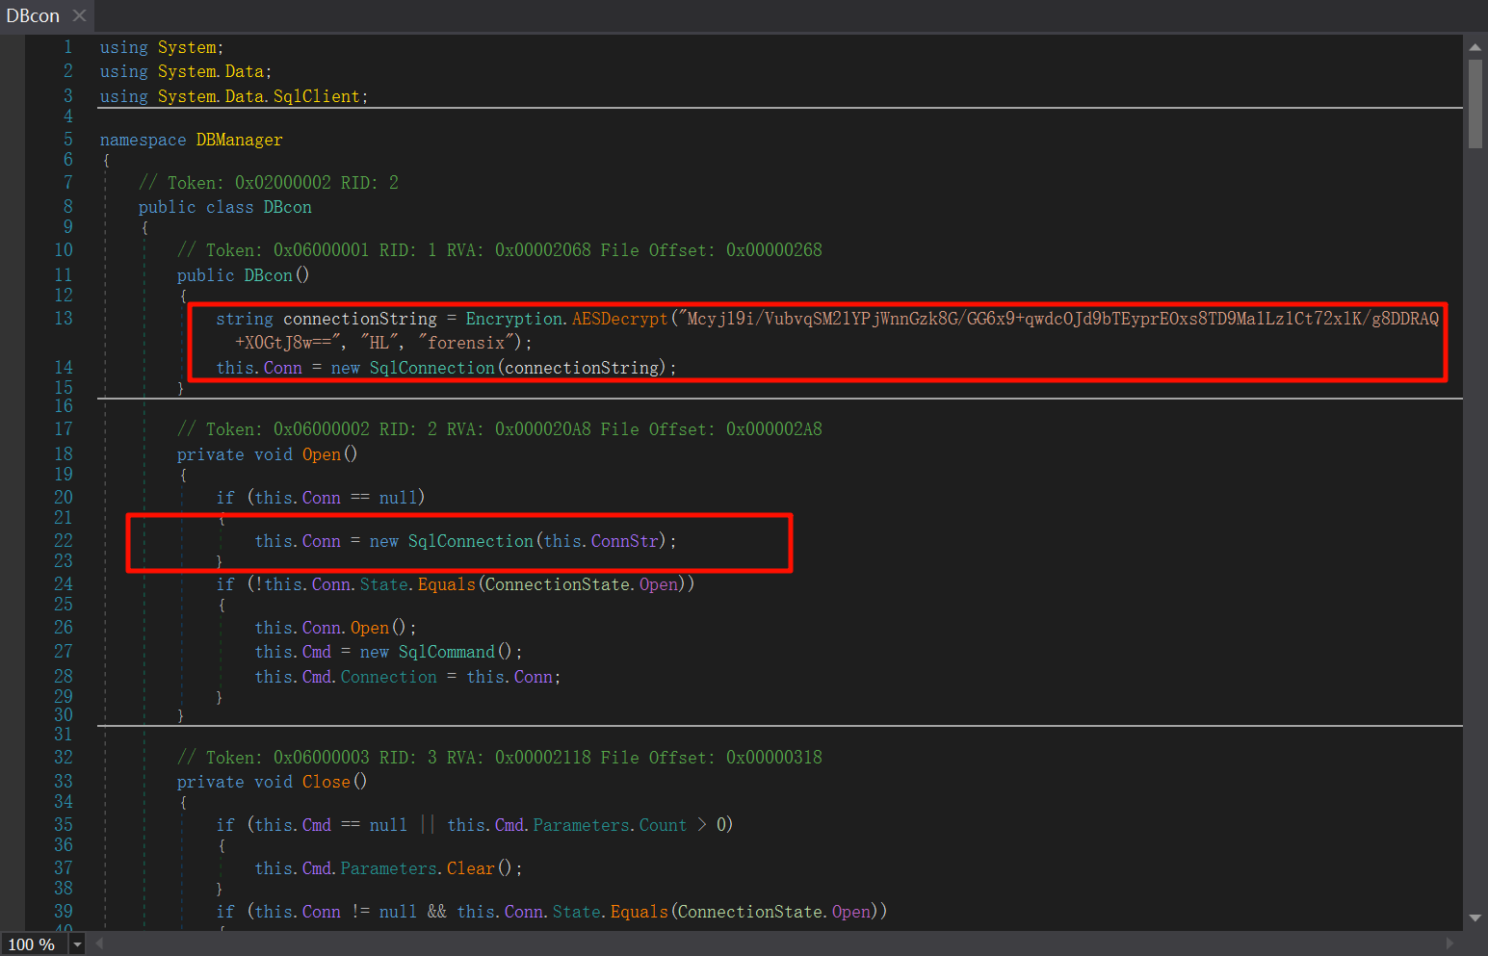Click the horizontal scrollbar right arrow
This screenshot has width=1488, height=956.
tap(1450, 943)
